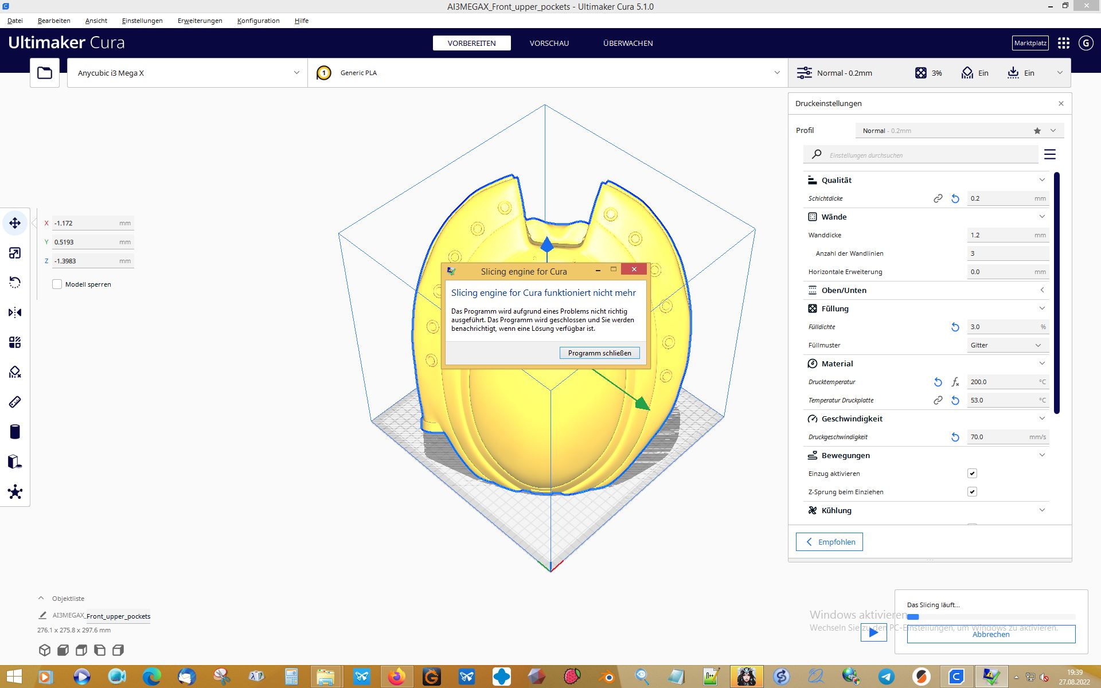
Task: Open the Füllmuster dropdown
Action: [1008, 345]
